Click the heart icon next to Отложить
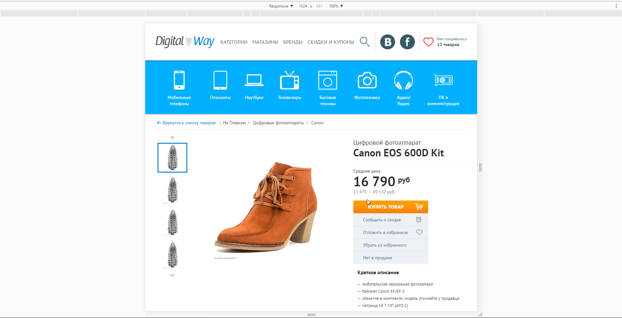The width and height of the screenshot is (622, 318). (x=419, y=232)
